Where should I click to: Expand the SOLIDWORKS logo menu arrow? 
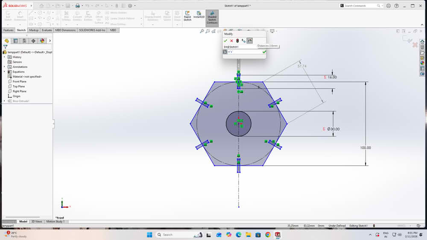click(x=31, y=6)
